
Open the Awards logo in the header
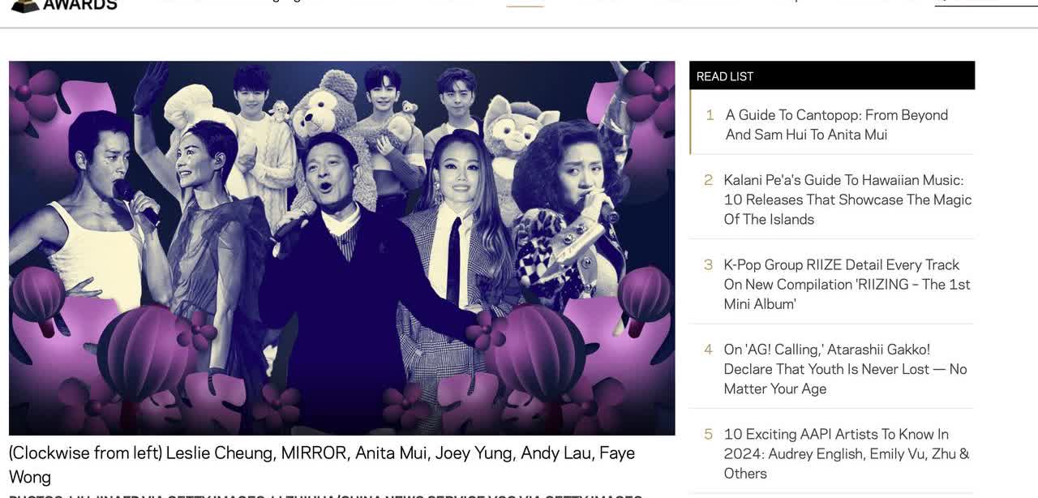click(x=64, y=5)
